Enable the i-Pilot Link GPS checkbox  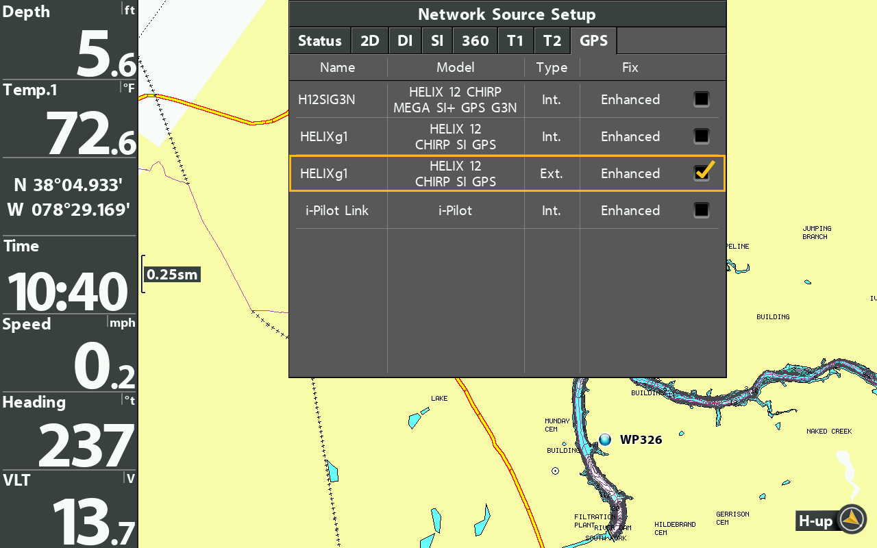pos(701,210)
